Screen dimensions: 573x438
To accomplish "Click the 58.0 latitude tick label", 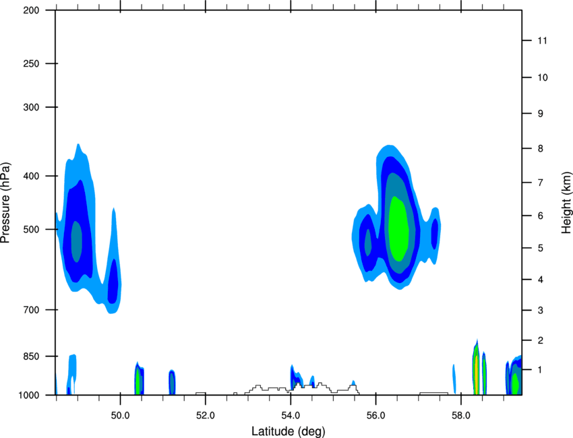I will click(x=461, y=415).
